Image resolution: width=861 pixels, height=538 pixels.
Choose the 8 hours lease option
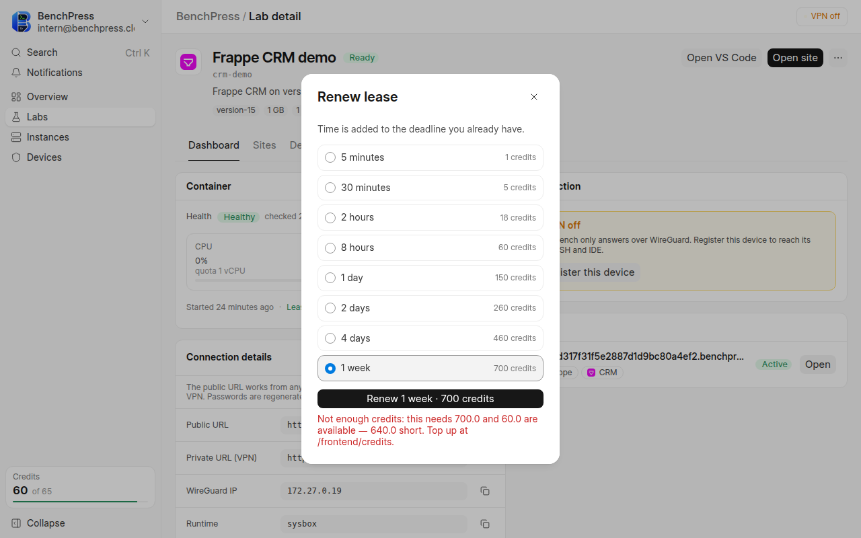pyautogui.click(x=430, y=247)
